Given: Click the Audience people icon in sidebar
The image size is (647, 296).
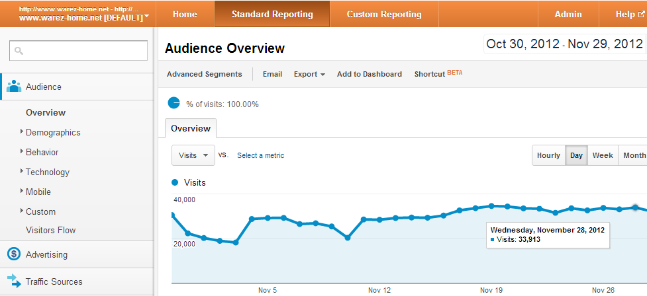Looking at the screenshot, I should point(14,87).
